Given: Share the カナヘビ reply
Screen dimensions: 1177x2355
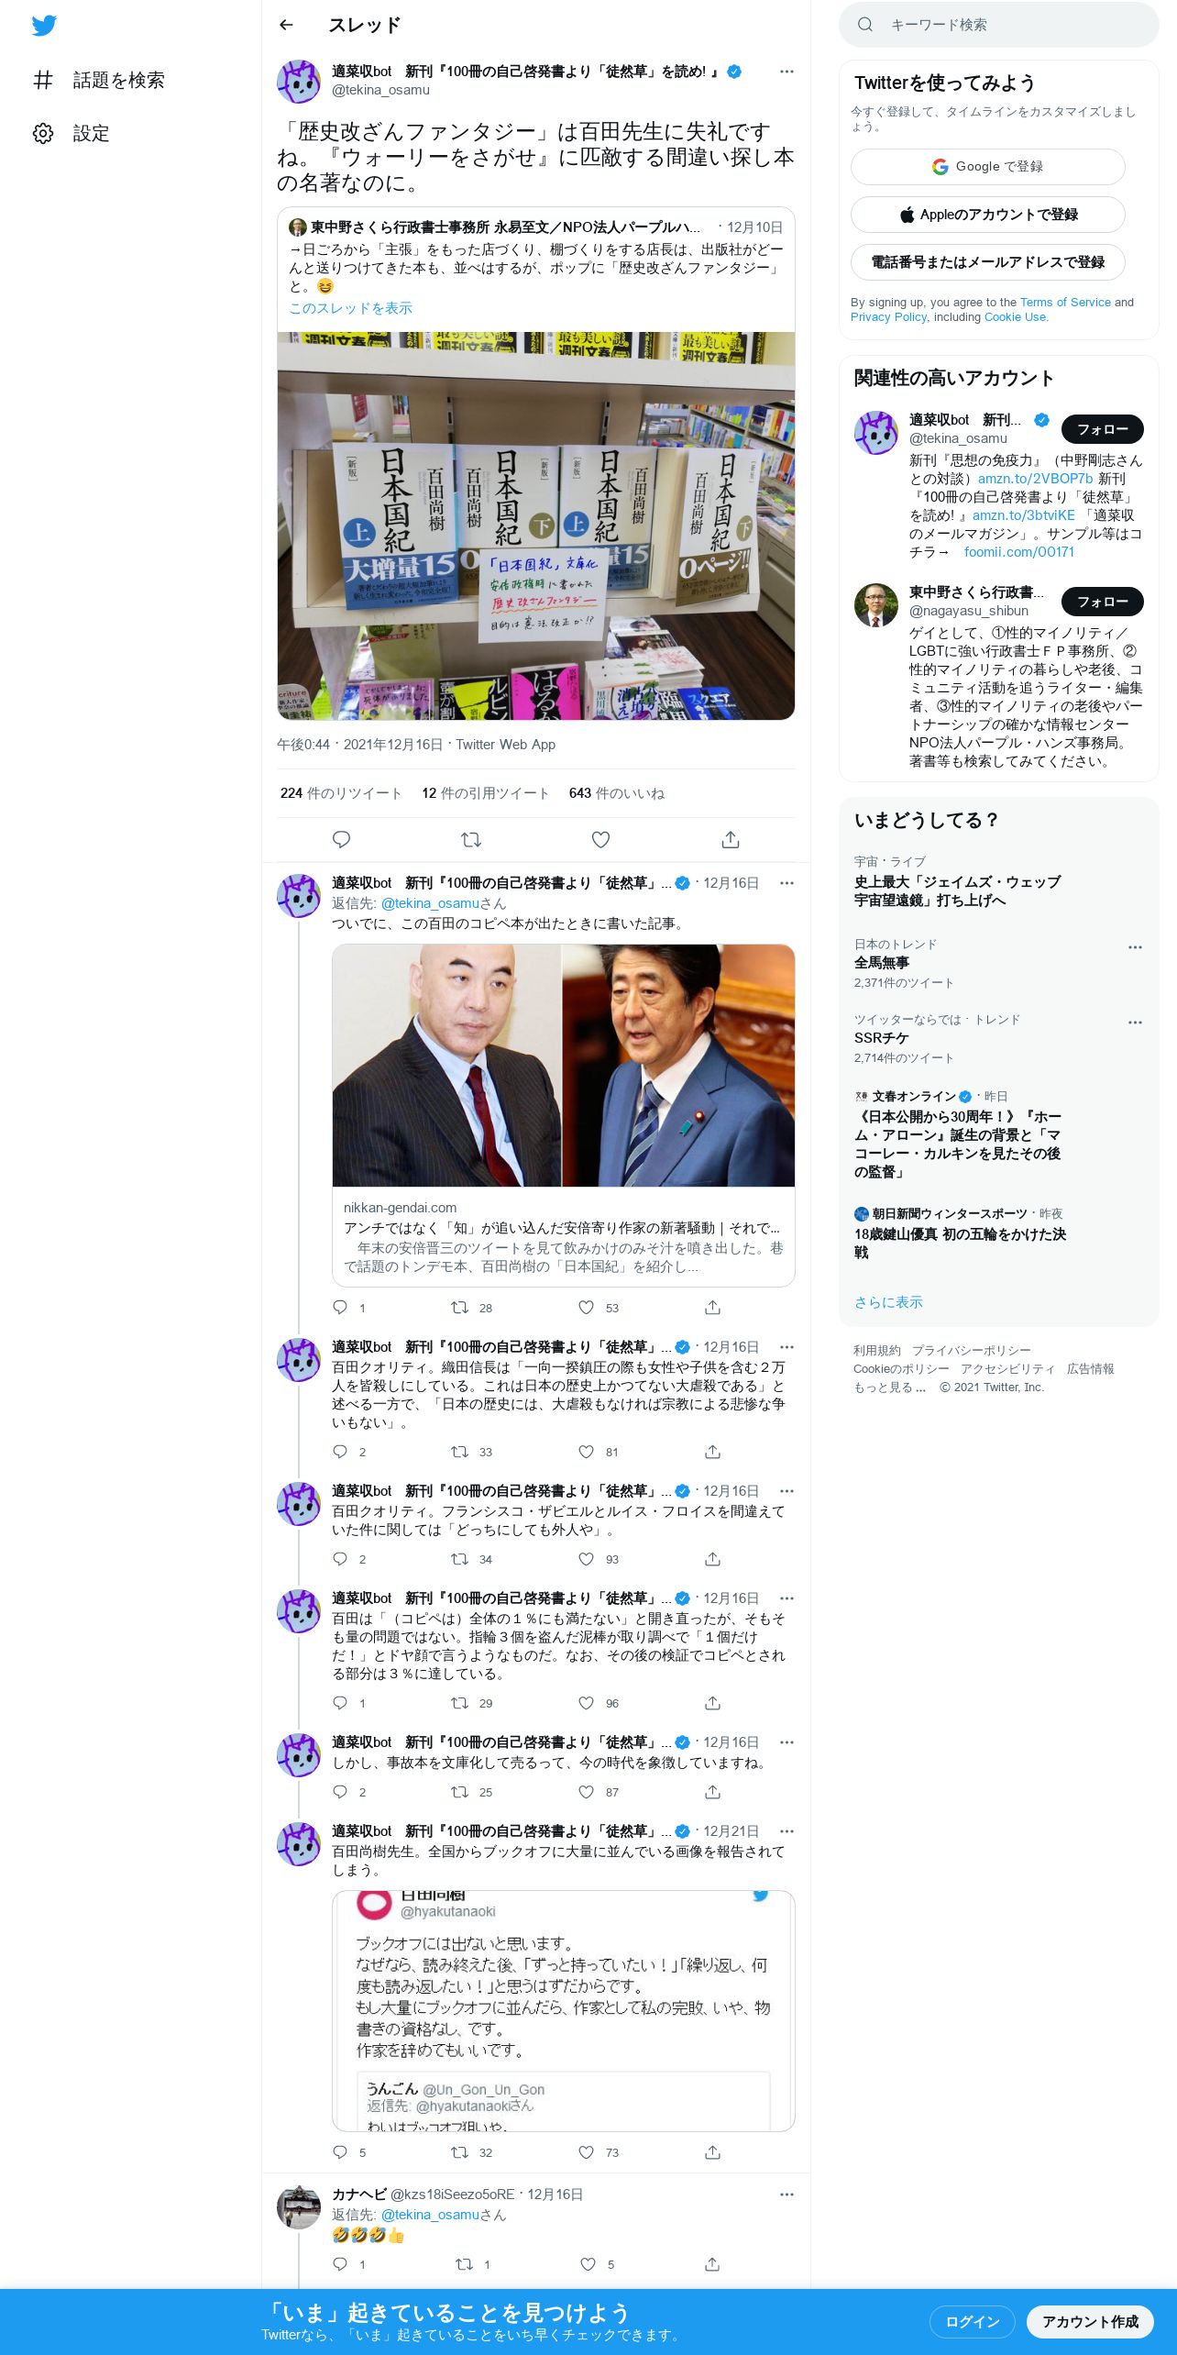Looking at the screenshot, I should (x=712, y=2264).
